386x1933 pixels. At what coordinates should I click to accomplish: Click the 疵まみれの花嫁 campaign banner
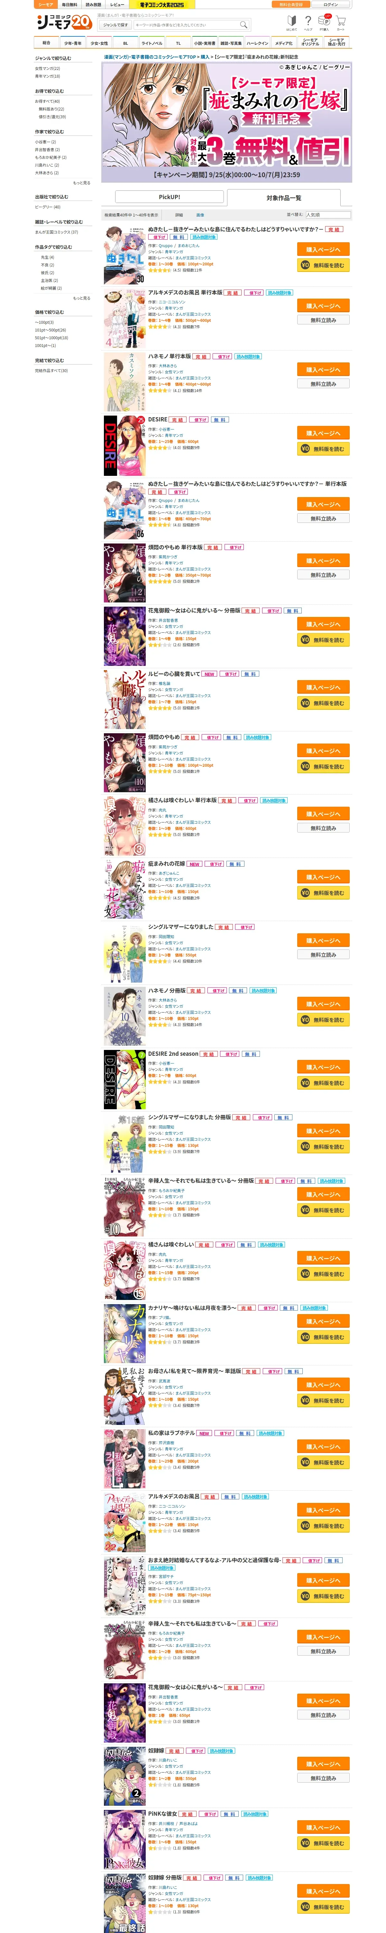pos(226,122)
